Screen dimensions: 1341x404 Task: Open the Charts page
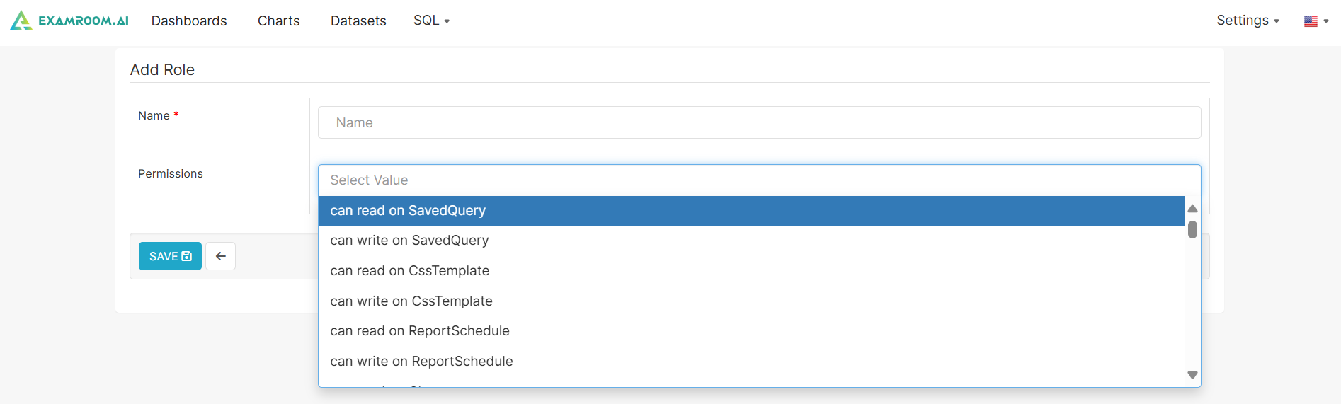(278, 21)
